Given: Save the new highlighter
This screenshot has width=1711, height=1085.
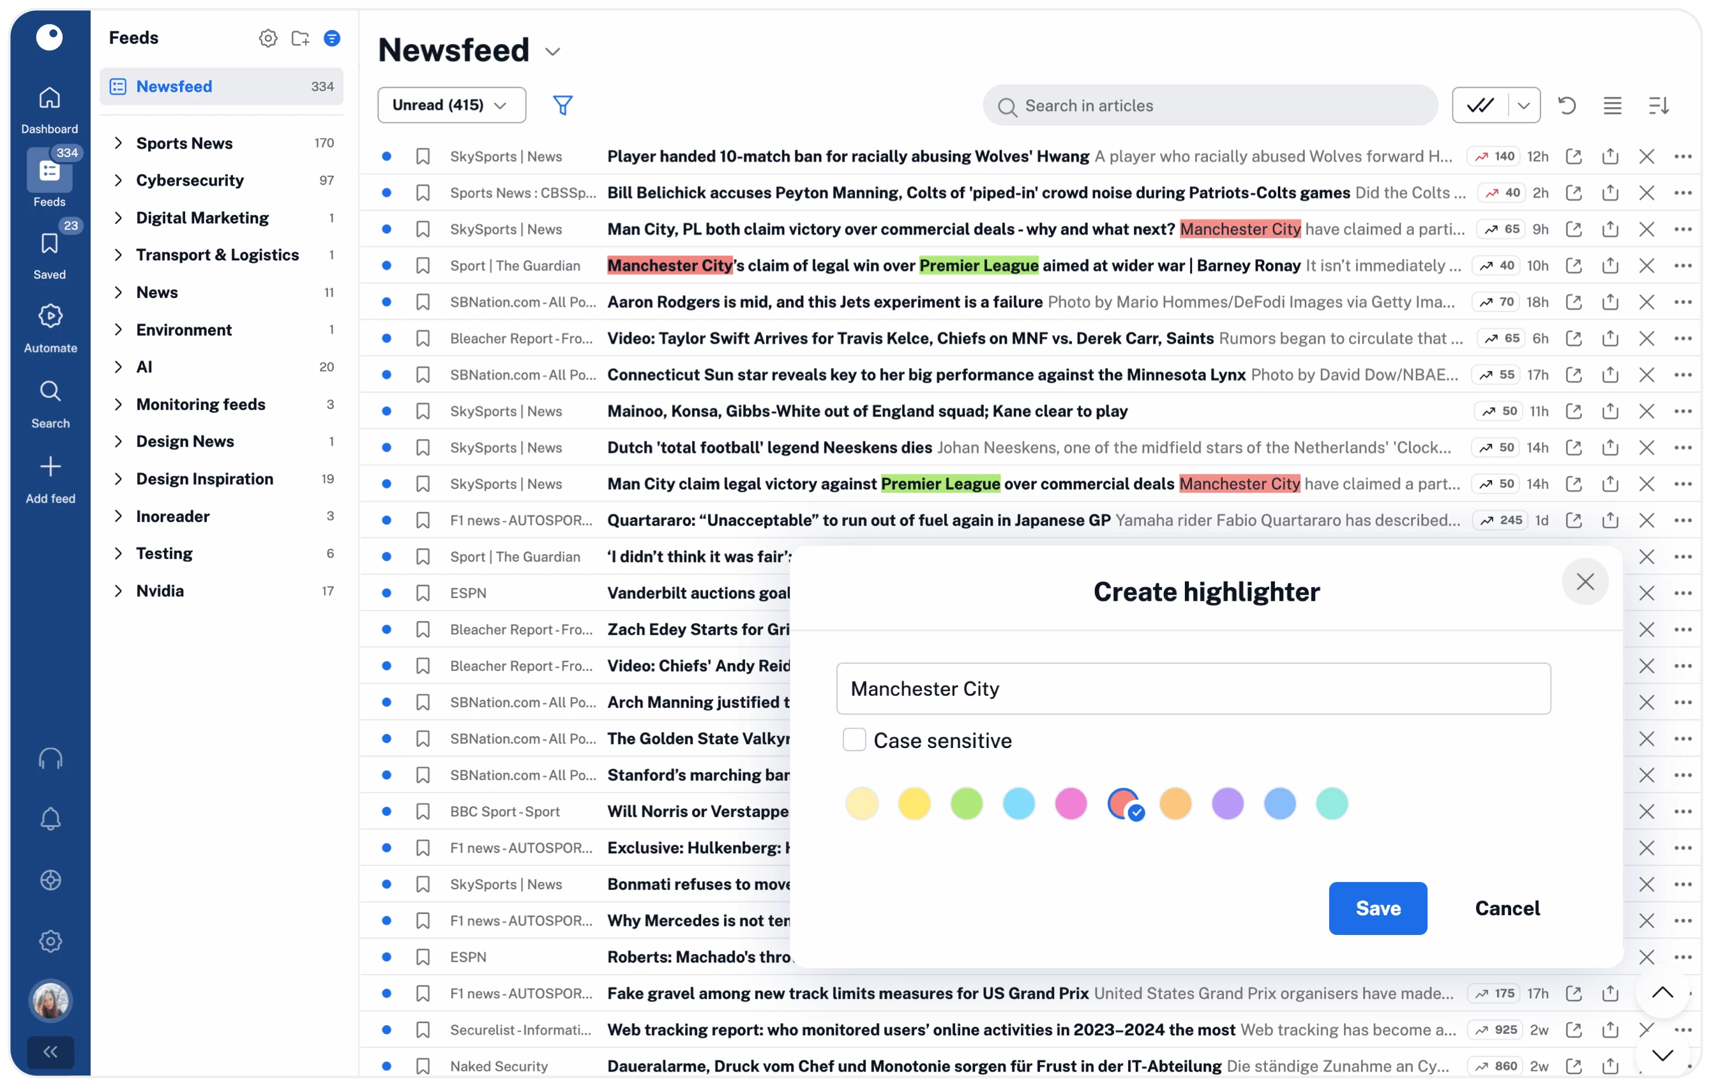Looking at the screenshot, I should [x=1377, y=908].
